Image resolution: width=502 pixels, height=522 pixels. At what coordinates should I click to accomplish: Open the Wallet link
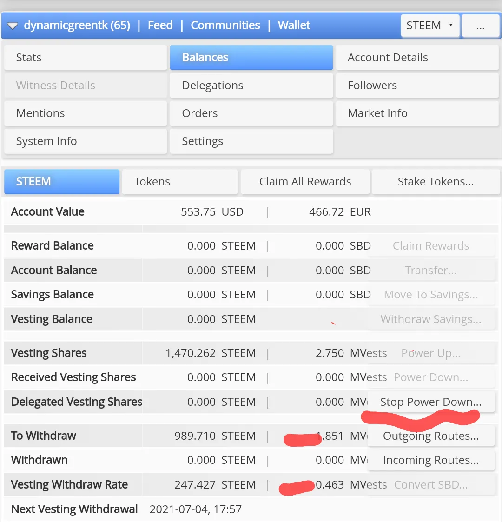[x=294, y=25]
